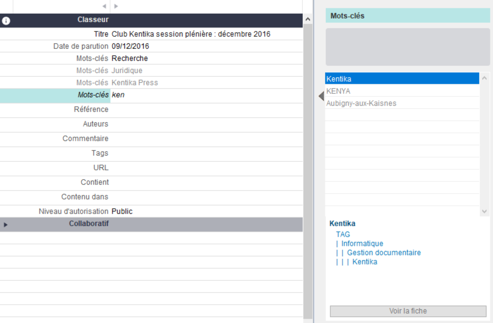493x323 pixels.
Task: Click the grey box under Mots-clés title
Action: 408,47
